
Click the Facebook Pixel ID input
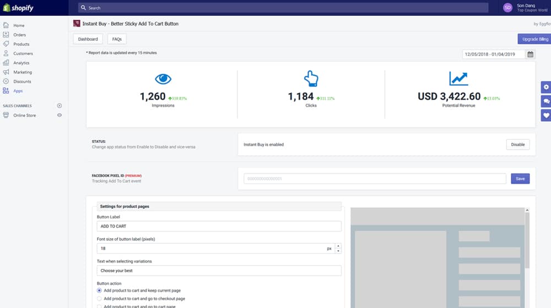click(x=375, y=179)
